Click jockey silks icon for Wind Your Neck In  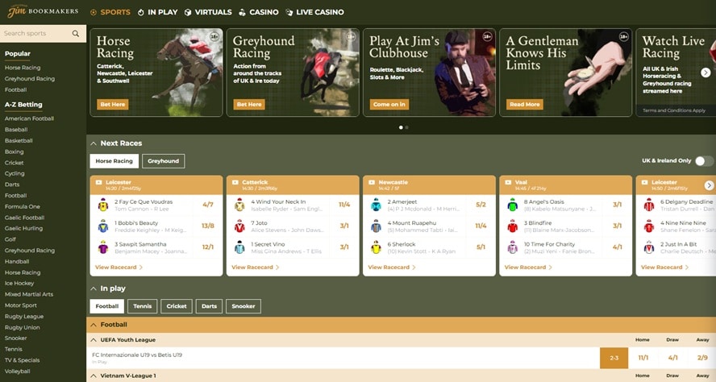click(x=239, y=205)
